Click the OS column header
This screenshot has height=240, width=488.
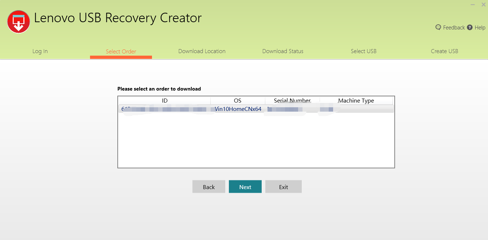(238, 101)
